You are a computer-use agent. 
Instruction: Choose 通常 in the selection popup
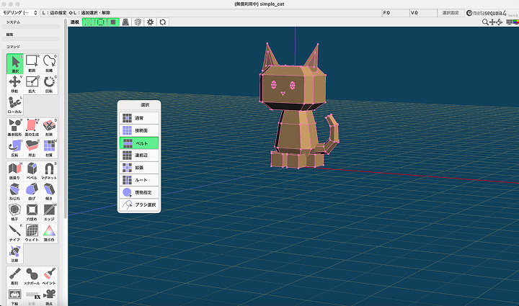[139, 118]
